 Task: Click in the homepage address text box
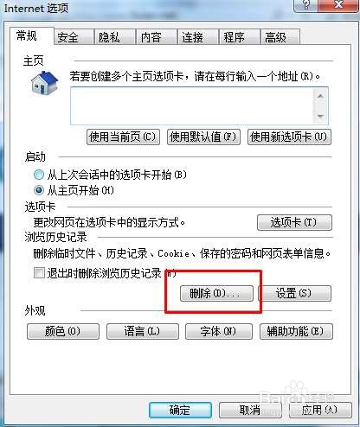click(x=192, y=106)
